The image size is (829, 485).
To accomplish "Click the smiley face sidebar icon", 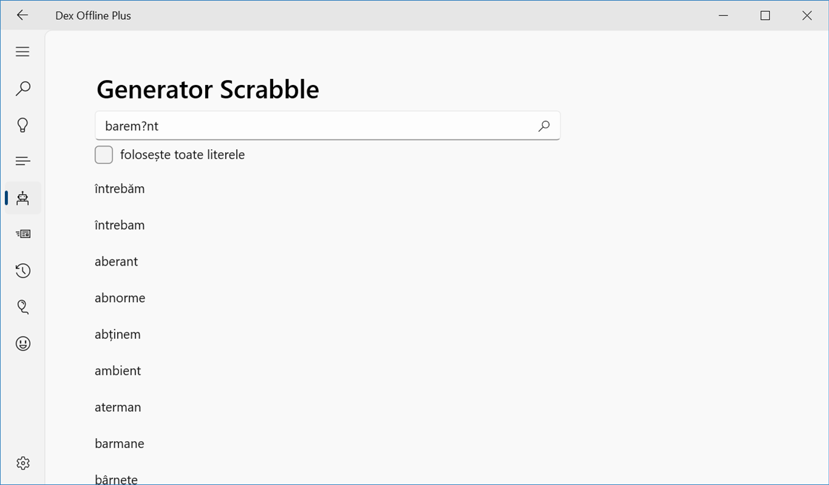I will 23,343.
